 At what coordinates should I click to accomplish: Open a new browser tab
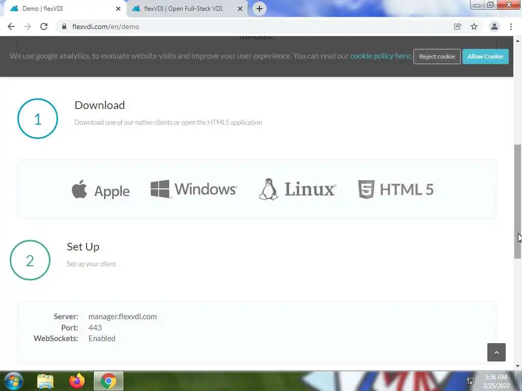click(x=259, y=9)
